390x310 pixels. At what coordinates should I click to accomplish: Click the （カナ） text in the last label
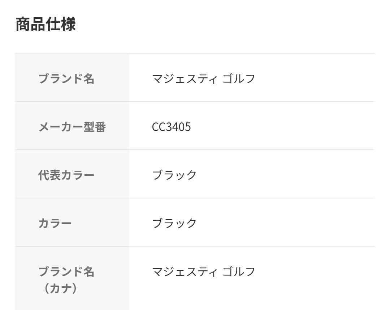point(60,289)
